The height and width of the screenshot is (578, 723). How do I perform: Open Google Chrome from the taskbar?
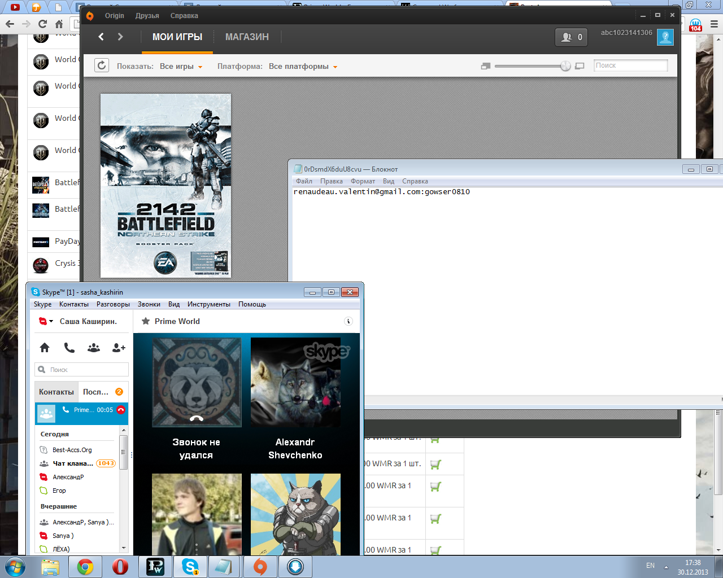pos(85,567)
